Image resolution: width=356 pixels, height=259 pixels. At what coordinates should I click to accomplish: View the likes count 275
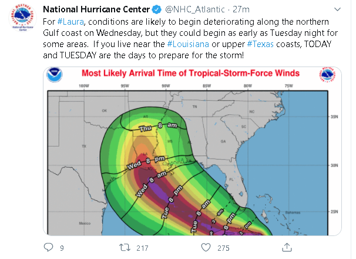[x=223, y=248]
